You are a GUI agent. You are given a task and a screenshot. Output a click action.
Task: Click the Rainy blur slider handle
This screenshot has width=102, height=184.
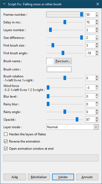tap(48, 104)
